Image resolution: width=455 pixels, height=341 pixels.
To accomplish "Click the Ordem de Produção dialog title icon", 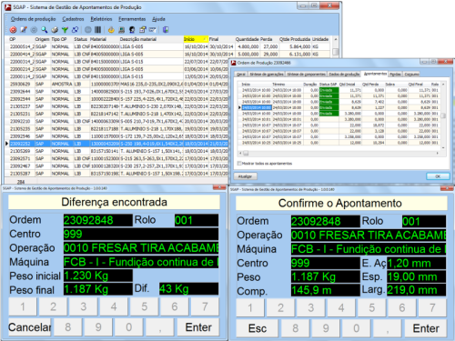I will [x=233, y=63].
